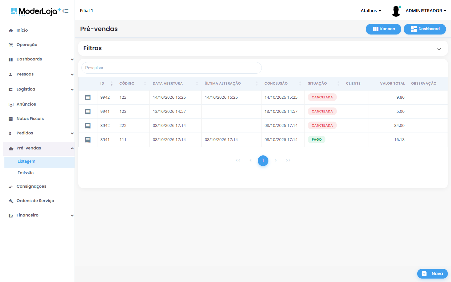This screenshot has height=282, width=451.
Task: Open Notas Fiscais menu item
Action: pyautogui.click(x=30, y=119)
